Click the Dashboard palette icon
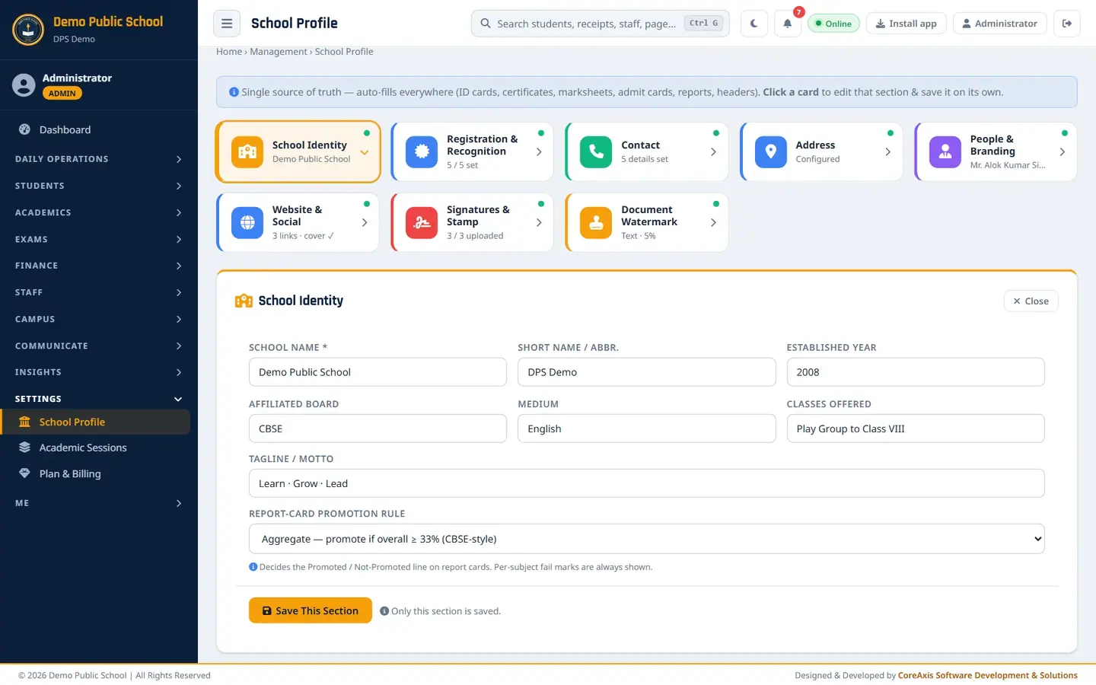The width and height of the screenshot is (1096, 685). [x=24, y=129]
